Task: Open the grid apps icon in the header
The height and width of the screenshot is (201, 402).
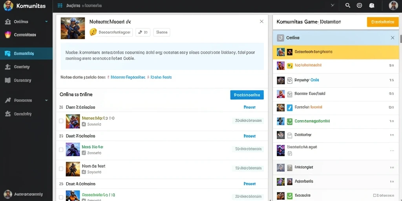Action: pos(60,5)
